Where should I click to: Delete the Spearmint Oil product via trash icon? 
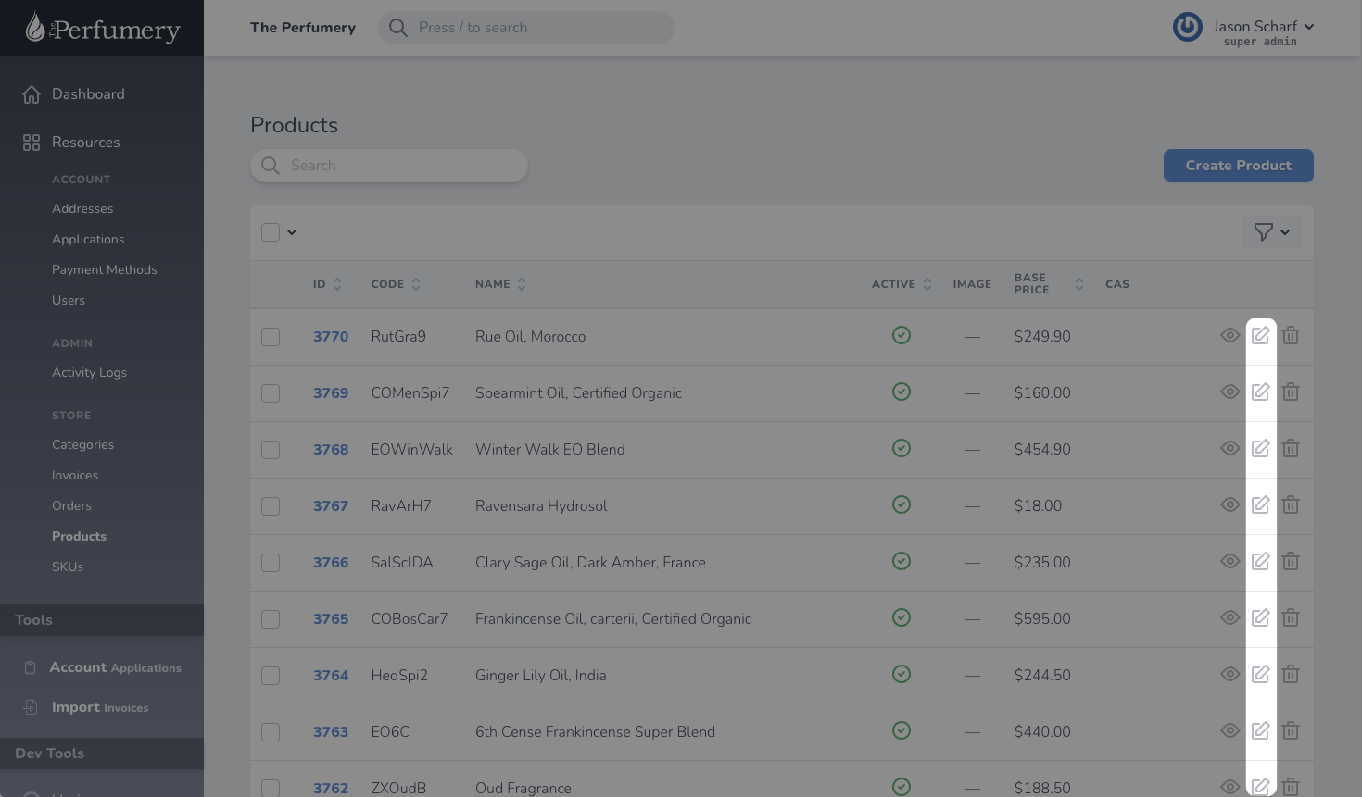point(1291,392)
